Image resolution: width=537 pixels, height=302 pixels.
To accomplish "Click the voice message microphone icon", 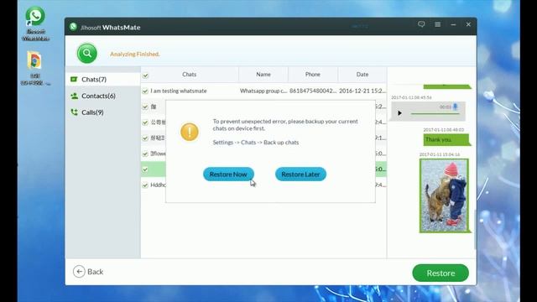I will [x=455, y=107].
